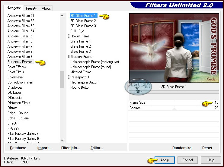224x167 pixels.
Task: Click the Import... button
Action: click(x=44, y=148)
